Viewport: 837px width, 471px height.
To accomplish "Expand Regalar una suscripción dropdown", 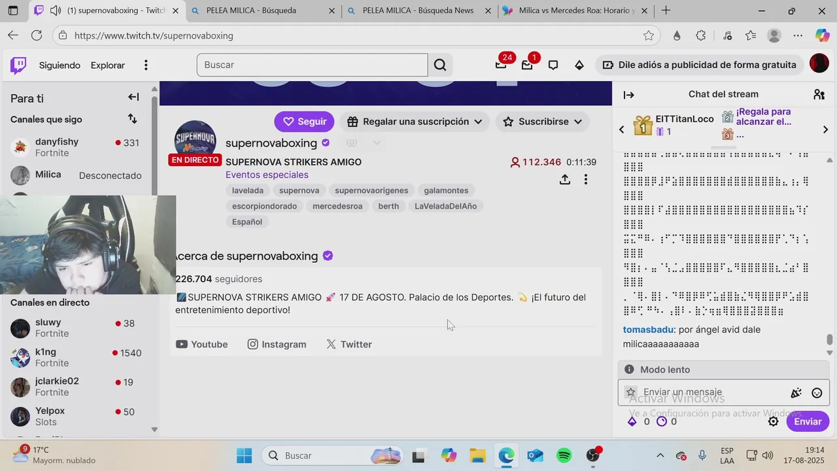I will pyautogui.click(x=415, y=122).
